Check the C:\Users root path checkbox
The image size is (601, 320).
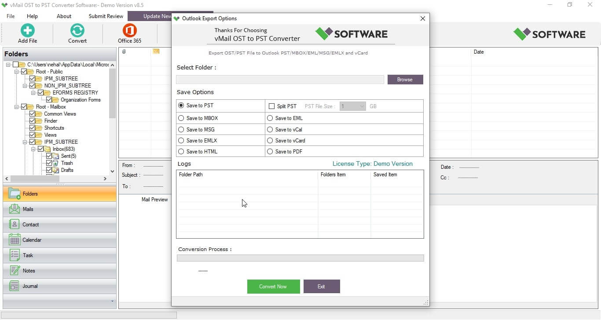pyautogui.click(x=16, y=65)
